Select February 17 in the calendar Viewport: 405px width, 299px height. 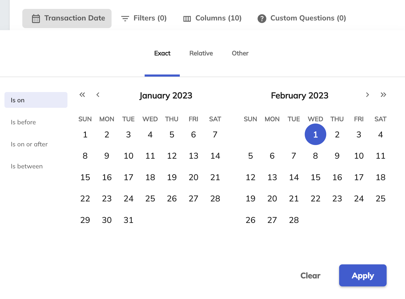[359, 177]
